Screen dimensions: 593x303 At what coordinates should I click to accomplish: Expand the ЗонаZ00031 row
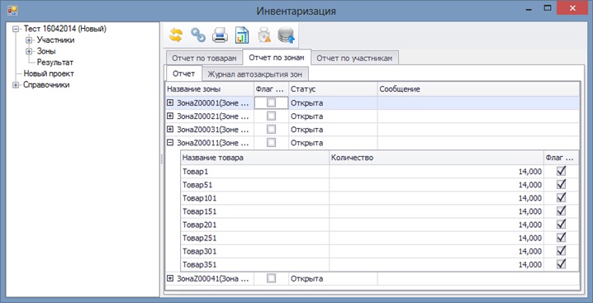click(170, 130)
